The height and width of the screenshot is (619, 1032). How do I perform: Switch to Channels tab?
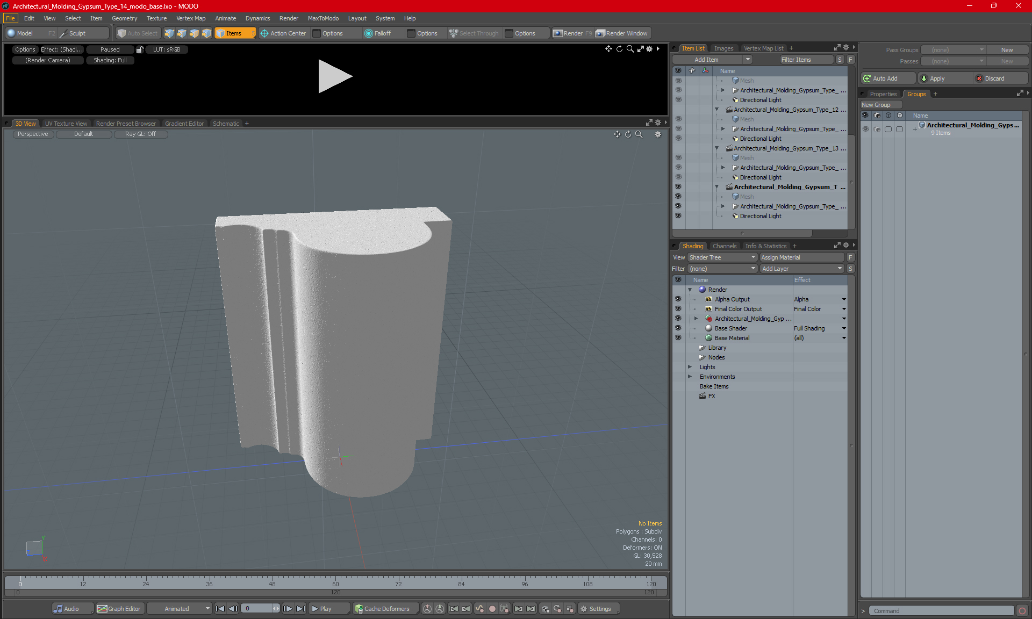[x=725, y=246]
